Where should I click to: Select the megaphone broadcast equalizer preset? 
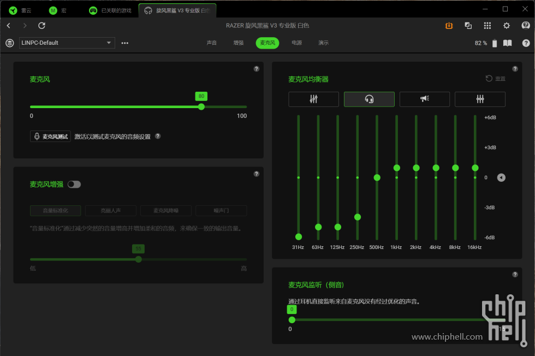tap(425, 99)
